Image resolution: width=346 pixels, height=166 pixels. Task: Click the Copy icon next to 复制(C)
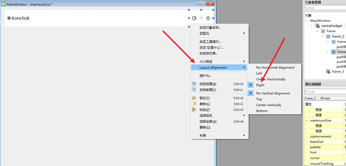(x=194, y=104)
